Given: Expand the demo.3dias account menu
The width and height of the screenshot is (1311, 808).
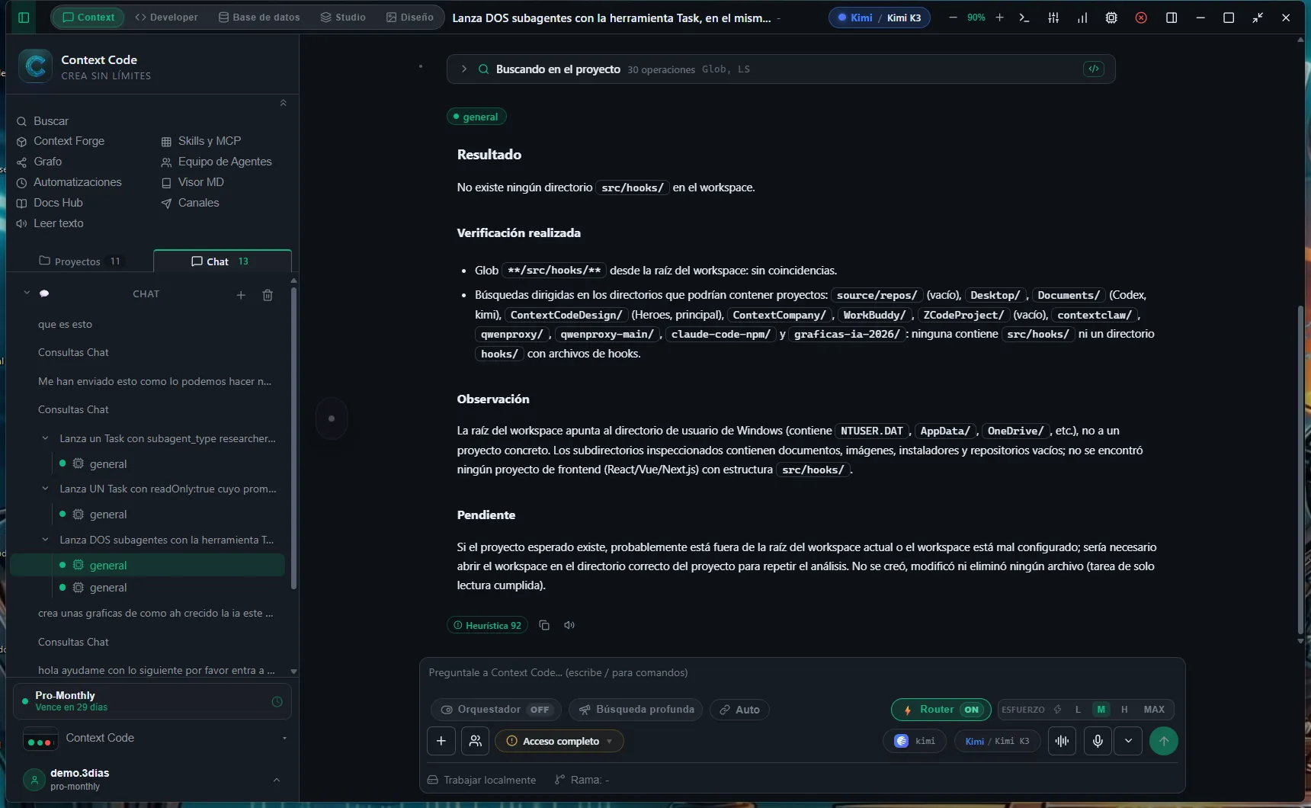Looking at the screenshot, I should [x=277, y=779].
